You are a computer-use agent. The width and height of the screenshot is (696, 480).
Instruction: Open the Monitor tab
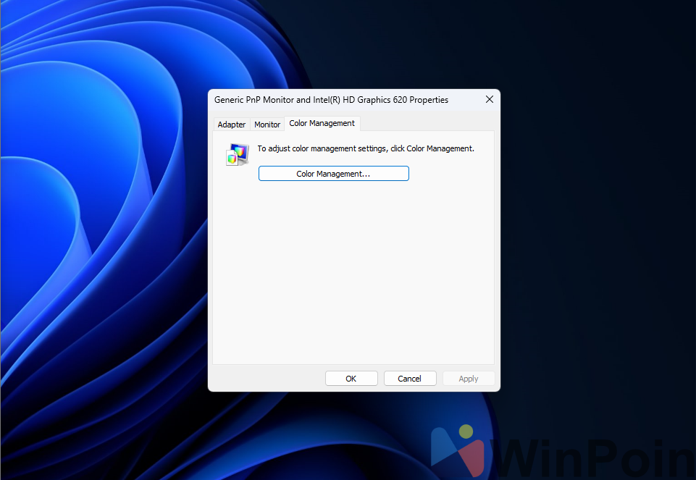point(267,125)
